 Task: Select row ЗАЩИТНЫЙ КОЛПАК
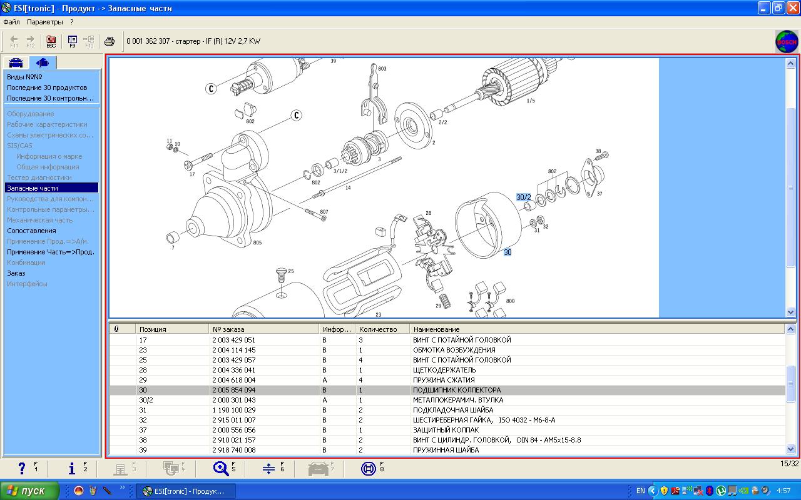(447, 430)
